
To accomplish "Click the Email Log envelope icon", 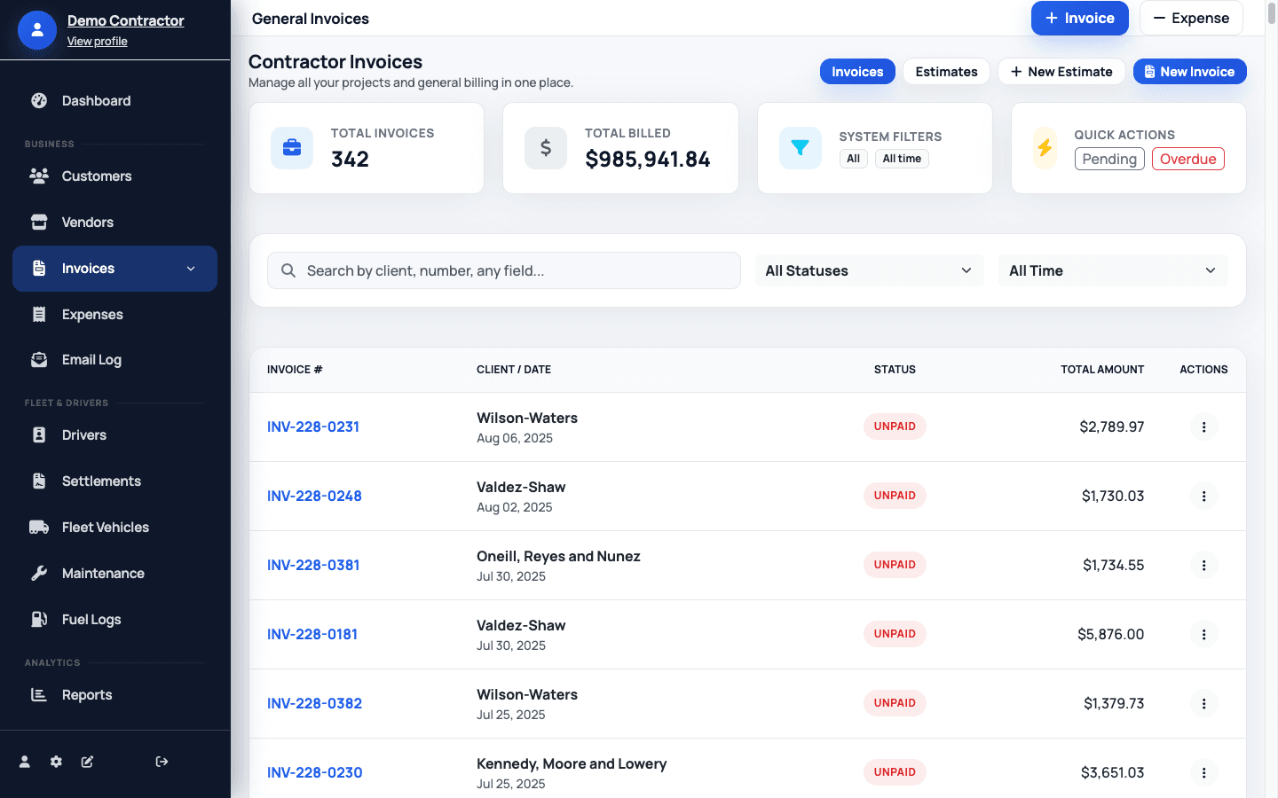I will point(39,360).
